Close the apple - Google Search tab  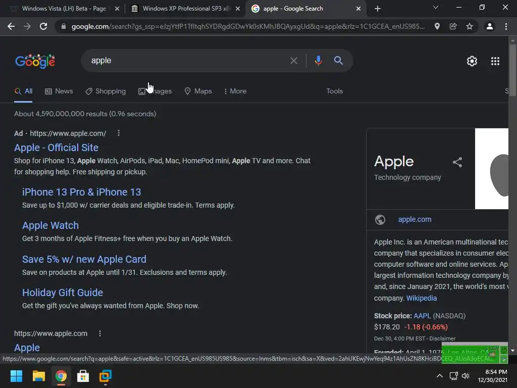pos(358,9)
